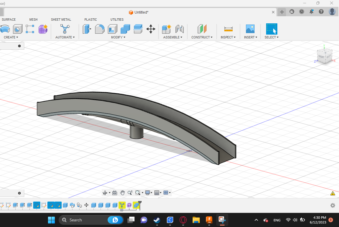This screenshot has height=227, width=339.
Task: Open the Help question mark menu
Action: pos(321,12)
